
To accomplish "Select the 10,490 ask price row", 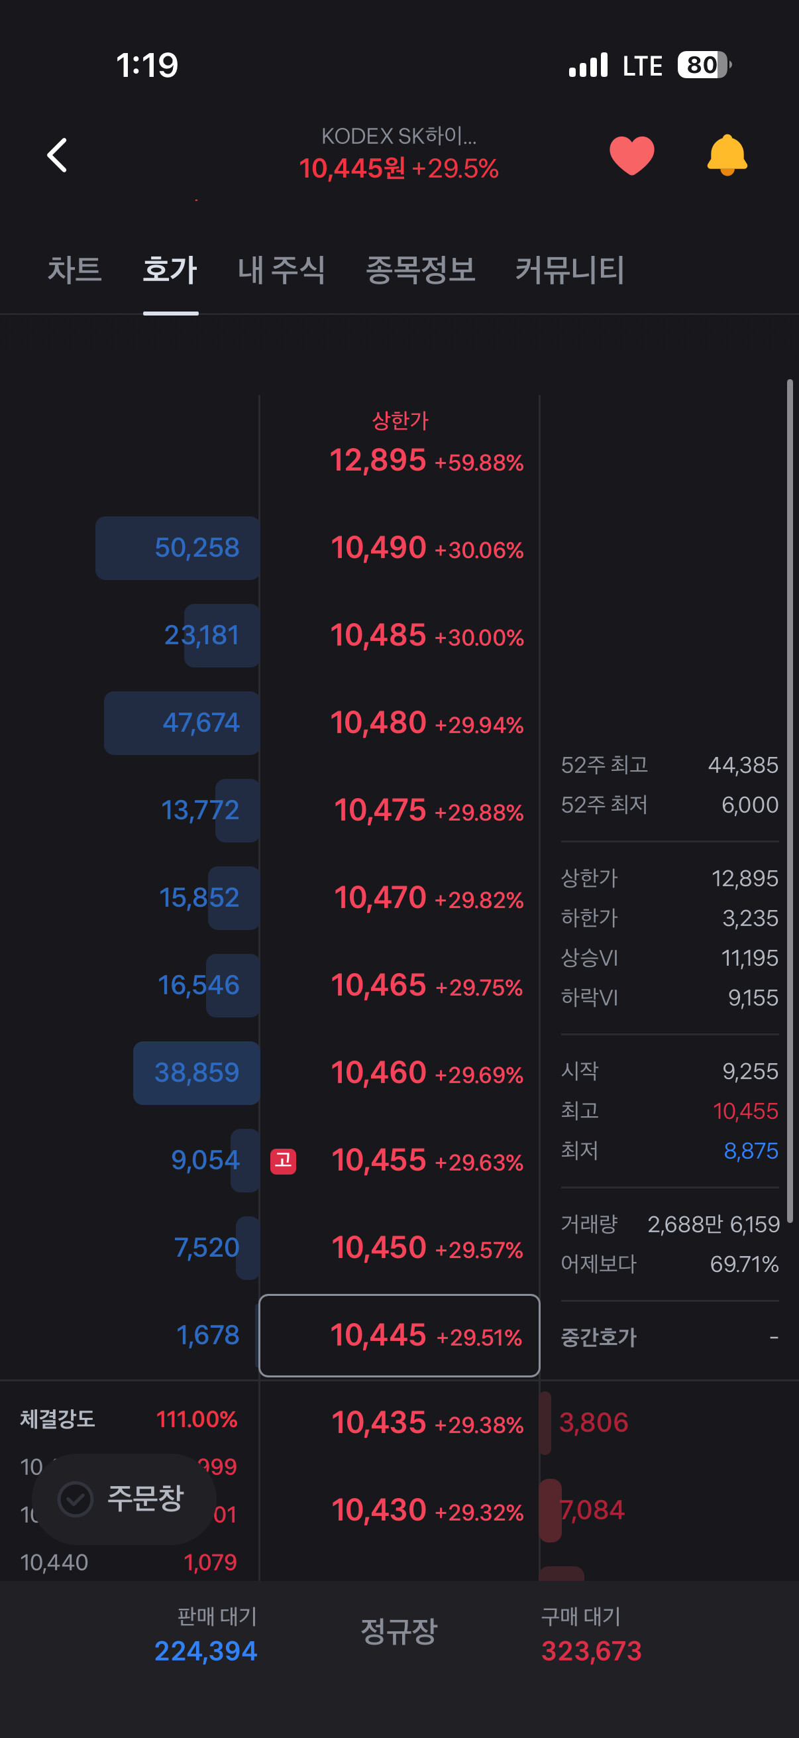I will click(x=399, y=548).
